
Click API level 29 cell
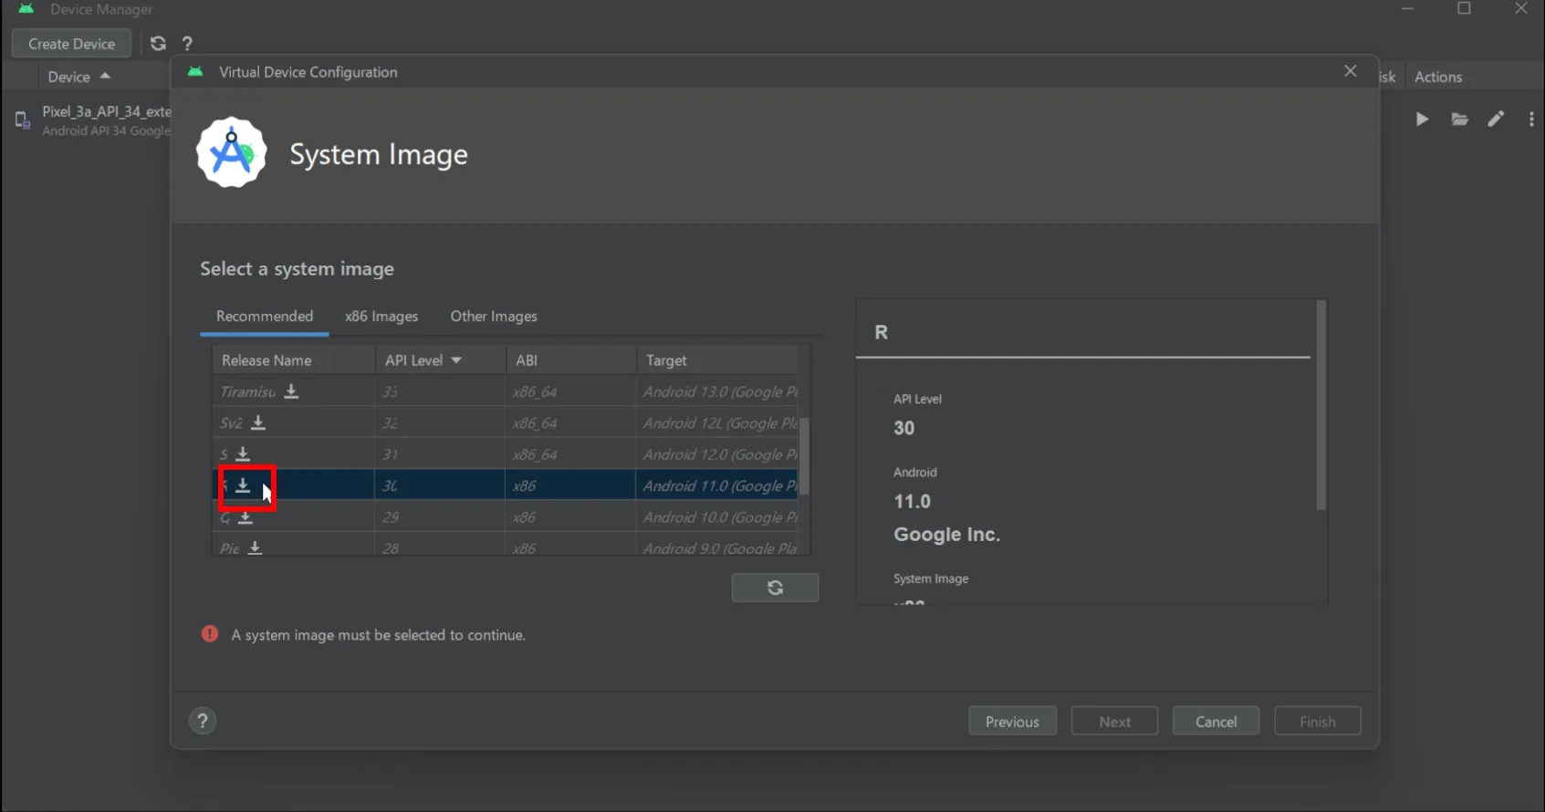point(440,516)
